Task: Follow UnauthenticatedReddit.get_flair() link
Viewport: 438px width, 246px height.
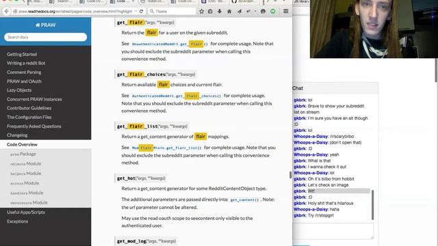Action: (170, 44)
